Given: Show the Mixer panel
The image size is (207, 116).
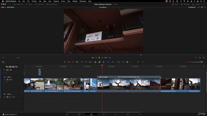Looking at the screenshot, I should point(175,4).
